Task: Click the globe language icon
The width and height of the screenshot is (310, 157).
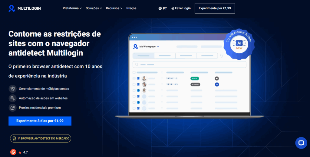Action: click(x=160, y=8)
